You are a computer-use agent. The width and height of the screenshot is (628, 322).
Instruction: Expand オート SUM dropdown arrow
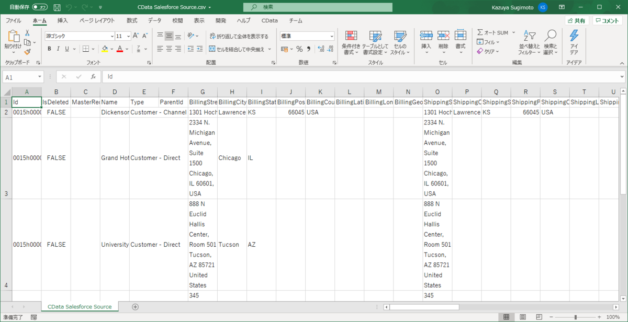tap(513, 32)
